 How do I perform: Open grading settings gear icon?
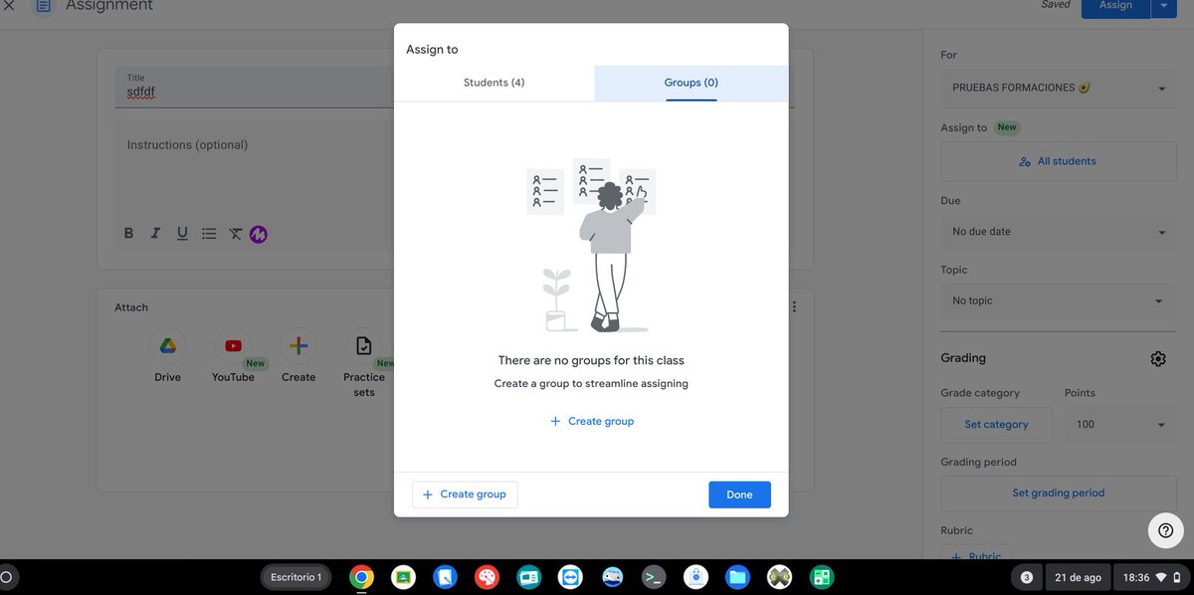[x=1158, y=359]
